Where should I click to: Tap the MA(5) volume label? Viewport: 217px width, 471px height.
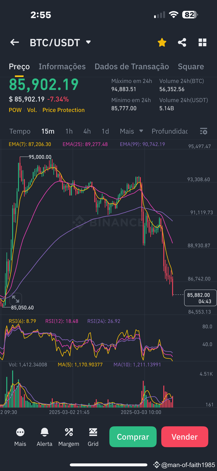click(80, 365)
